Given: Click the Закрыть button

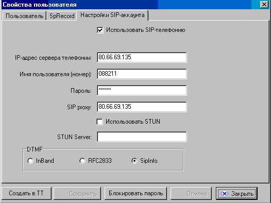Looking at the screenshot, I should (x=236, y=193).
